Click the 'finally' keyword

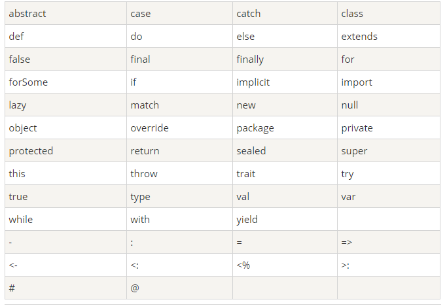coord(250,59)
